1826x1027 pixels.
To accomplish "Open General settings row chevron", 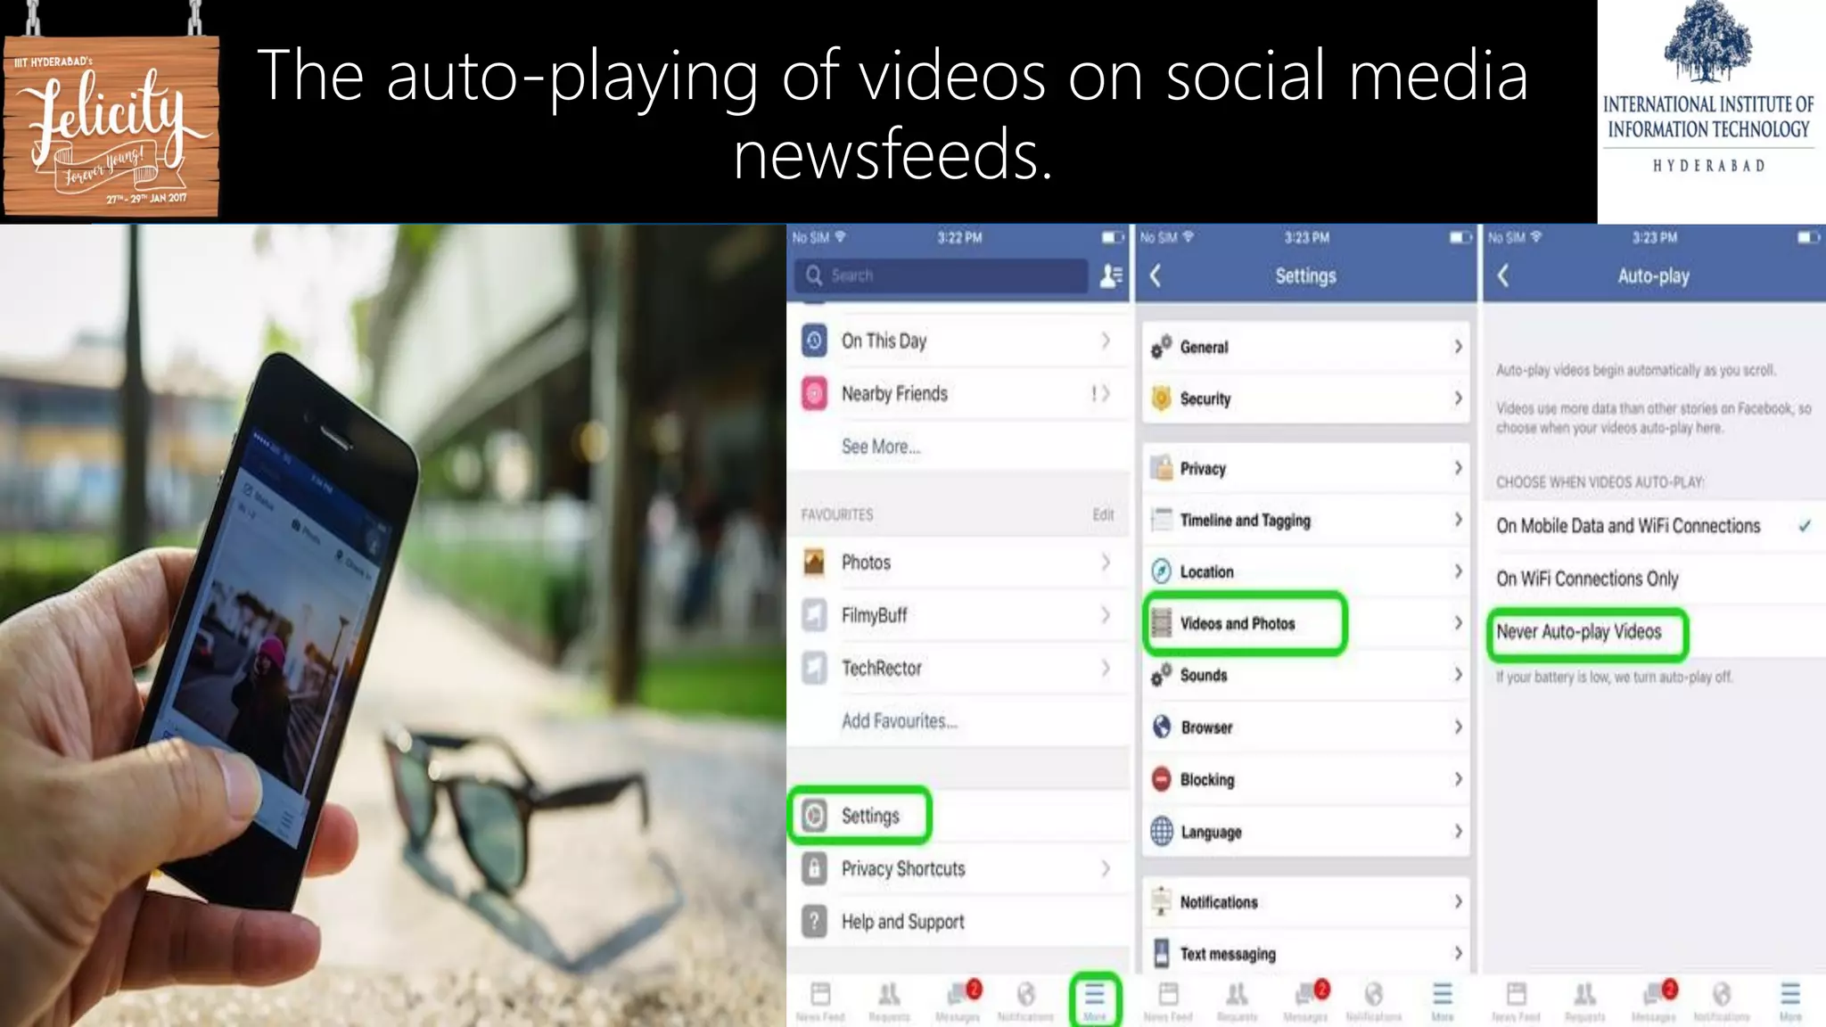I will (1458, 347).
